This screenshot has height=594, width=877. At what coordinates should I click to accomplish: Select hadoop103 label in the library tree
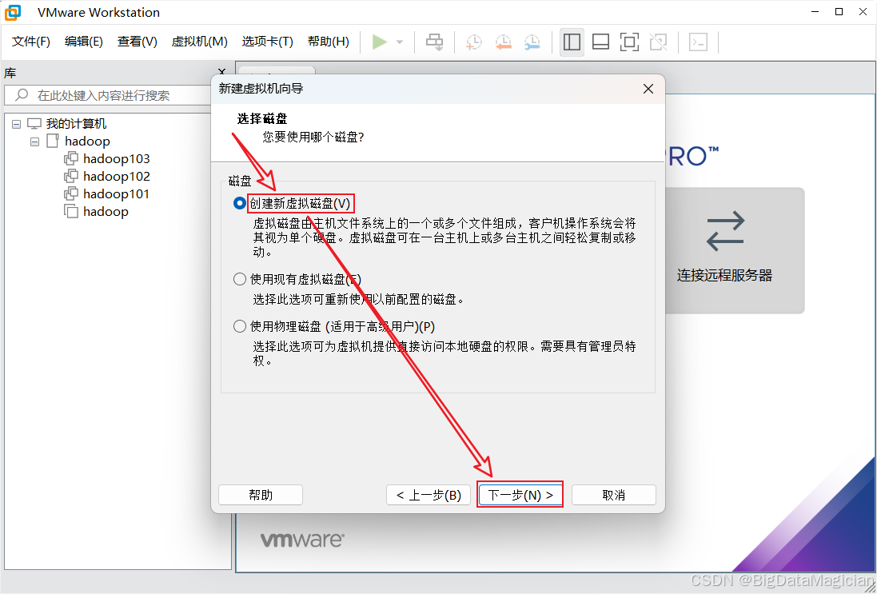(x=117, y=158)
